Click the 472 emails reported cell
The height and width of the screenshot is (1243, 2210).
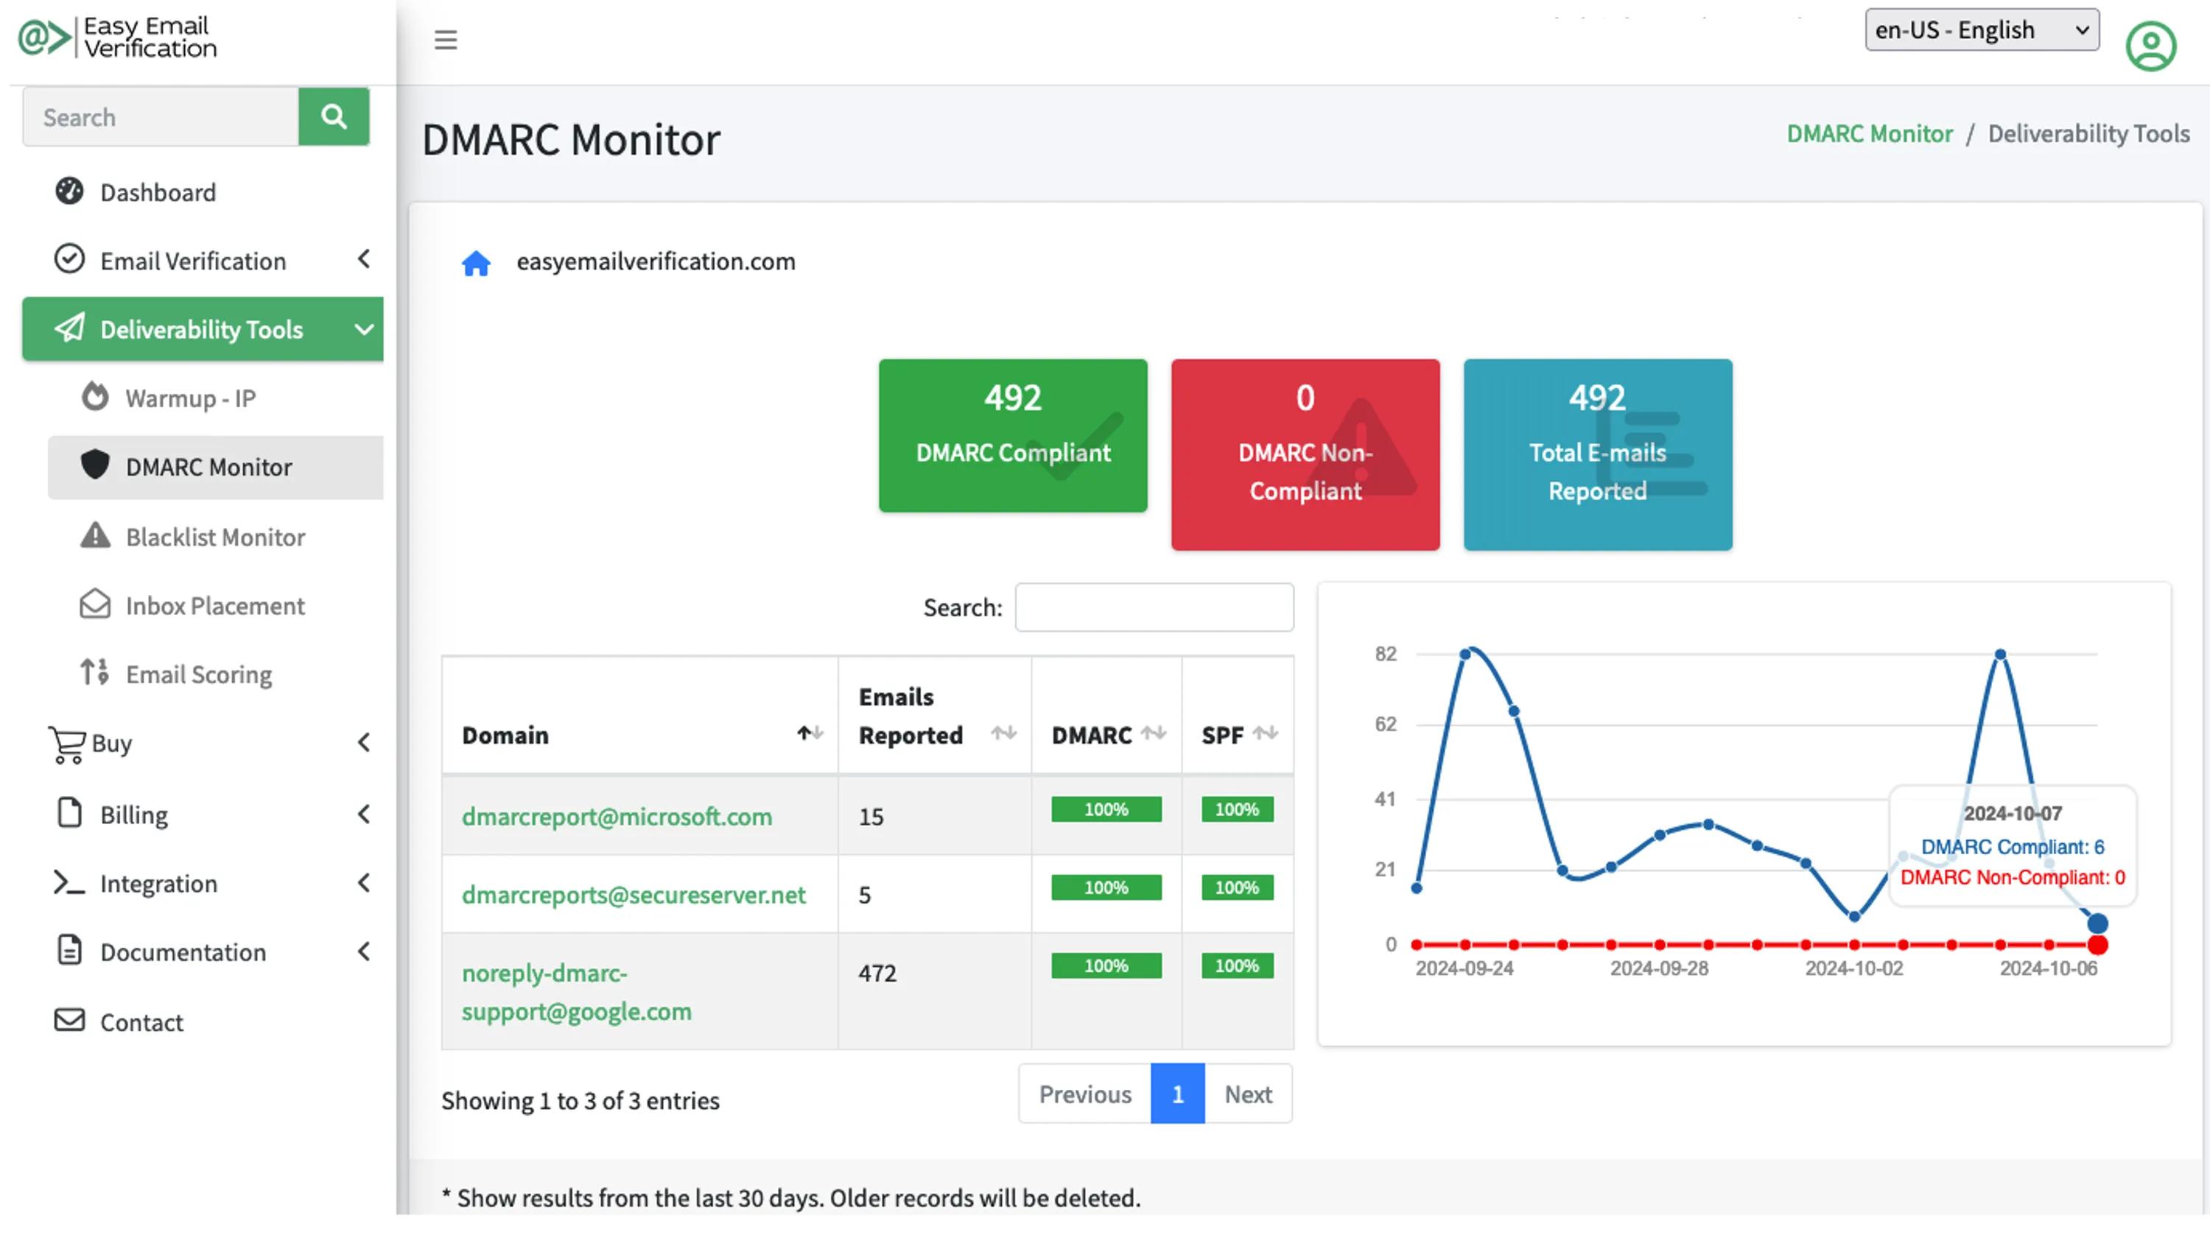click(935, 992)
